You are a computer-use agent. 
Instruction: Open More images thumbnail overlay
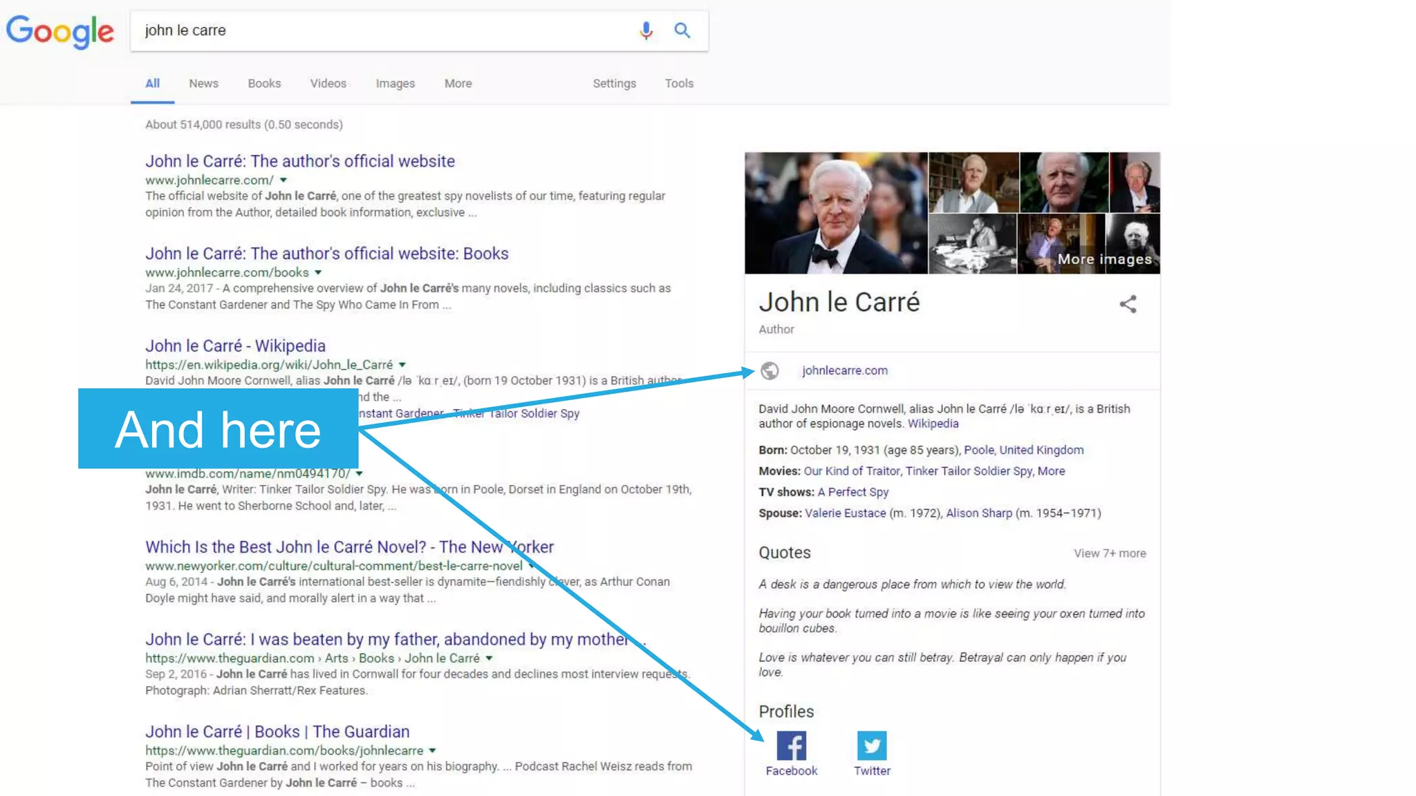pos(1104,259)
